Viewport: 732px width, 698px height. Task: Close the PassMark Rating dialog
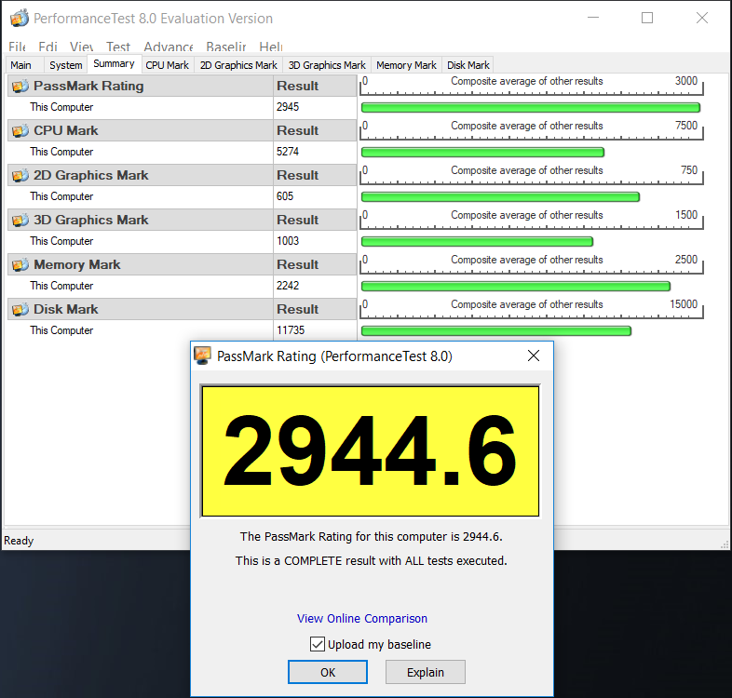point(534,356)
